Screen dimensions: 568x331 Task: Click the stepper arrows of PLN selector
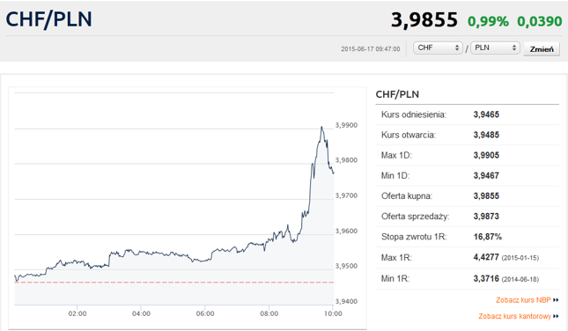pos(514,48)
